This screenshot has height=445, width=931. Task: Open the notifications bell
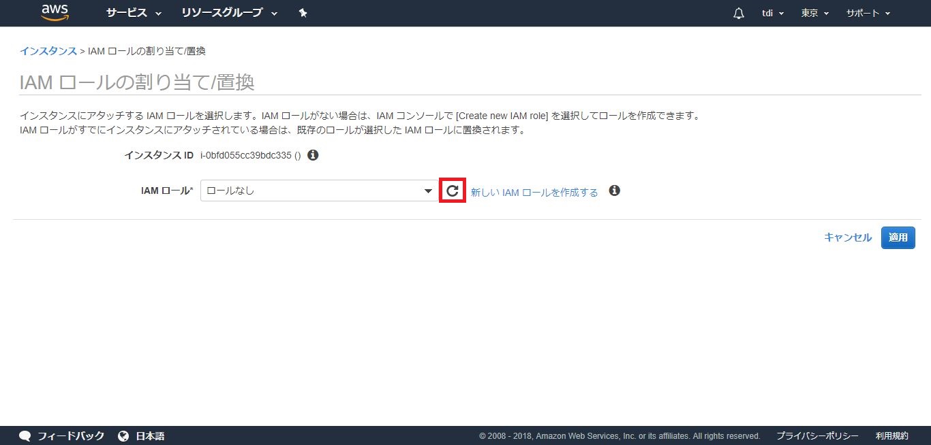739,14
